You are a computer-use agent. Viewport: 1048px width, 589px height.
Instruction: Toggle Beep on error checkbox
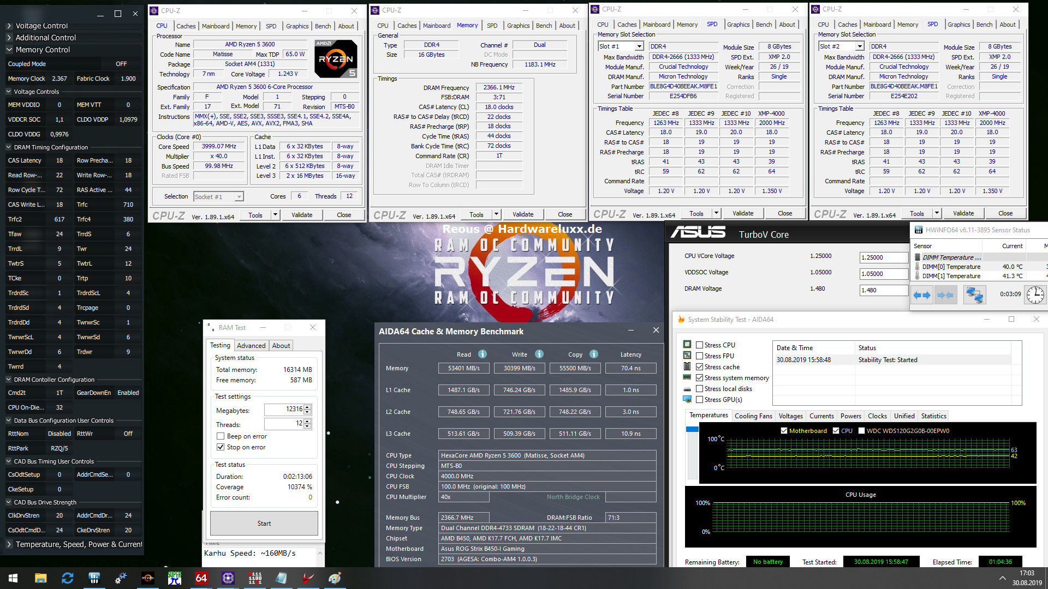221,436
